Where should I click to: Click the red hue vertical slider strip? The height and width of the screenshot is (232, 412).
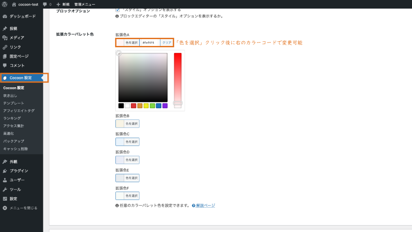(178, 80)
